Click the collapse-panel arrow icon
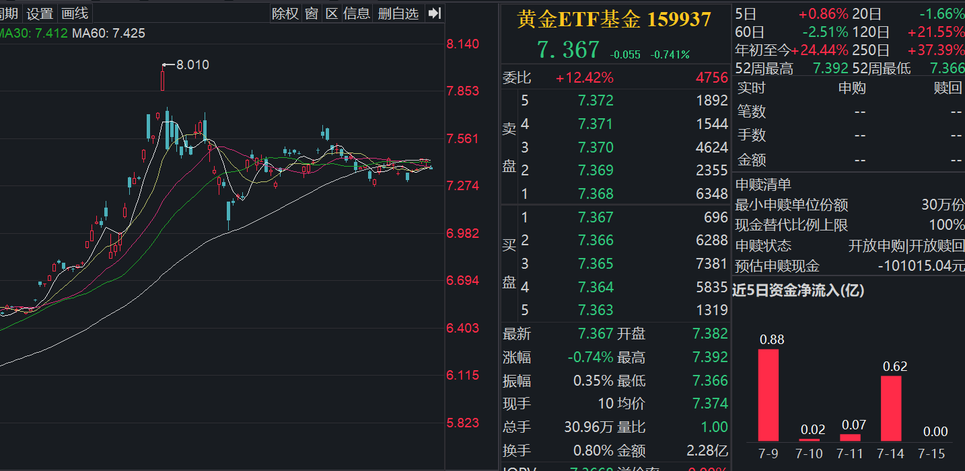The image size is (965, 471). 434,13
